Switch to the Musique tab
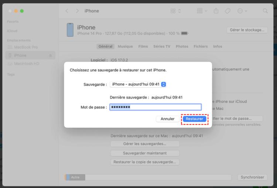 [125, 47]
